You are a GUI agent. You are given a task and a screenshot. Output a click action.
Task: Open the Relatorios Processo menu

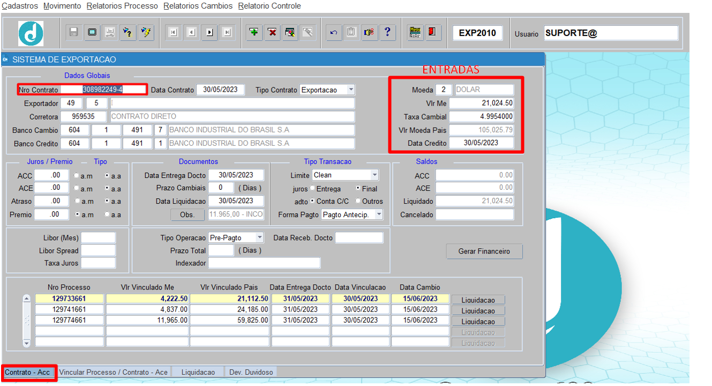tap(122, 6)
